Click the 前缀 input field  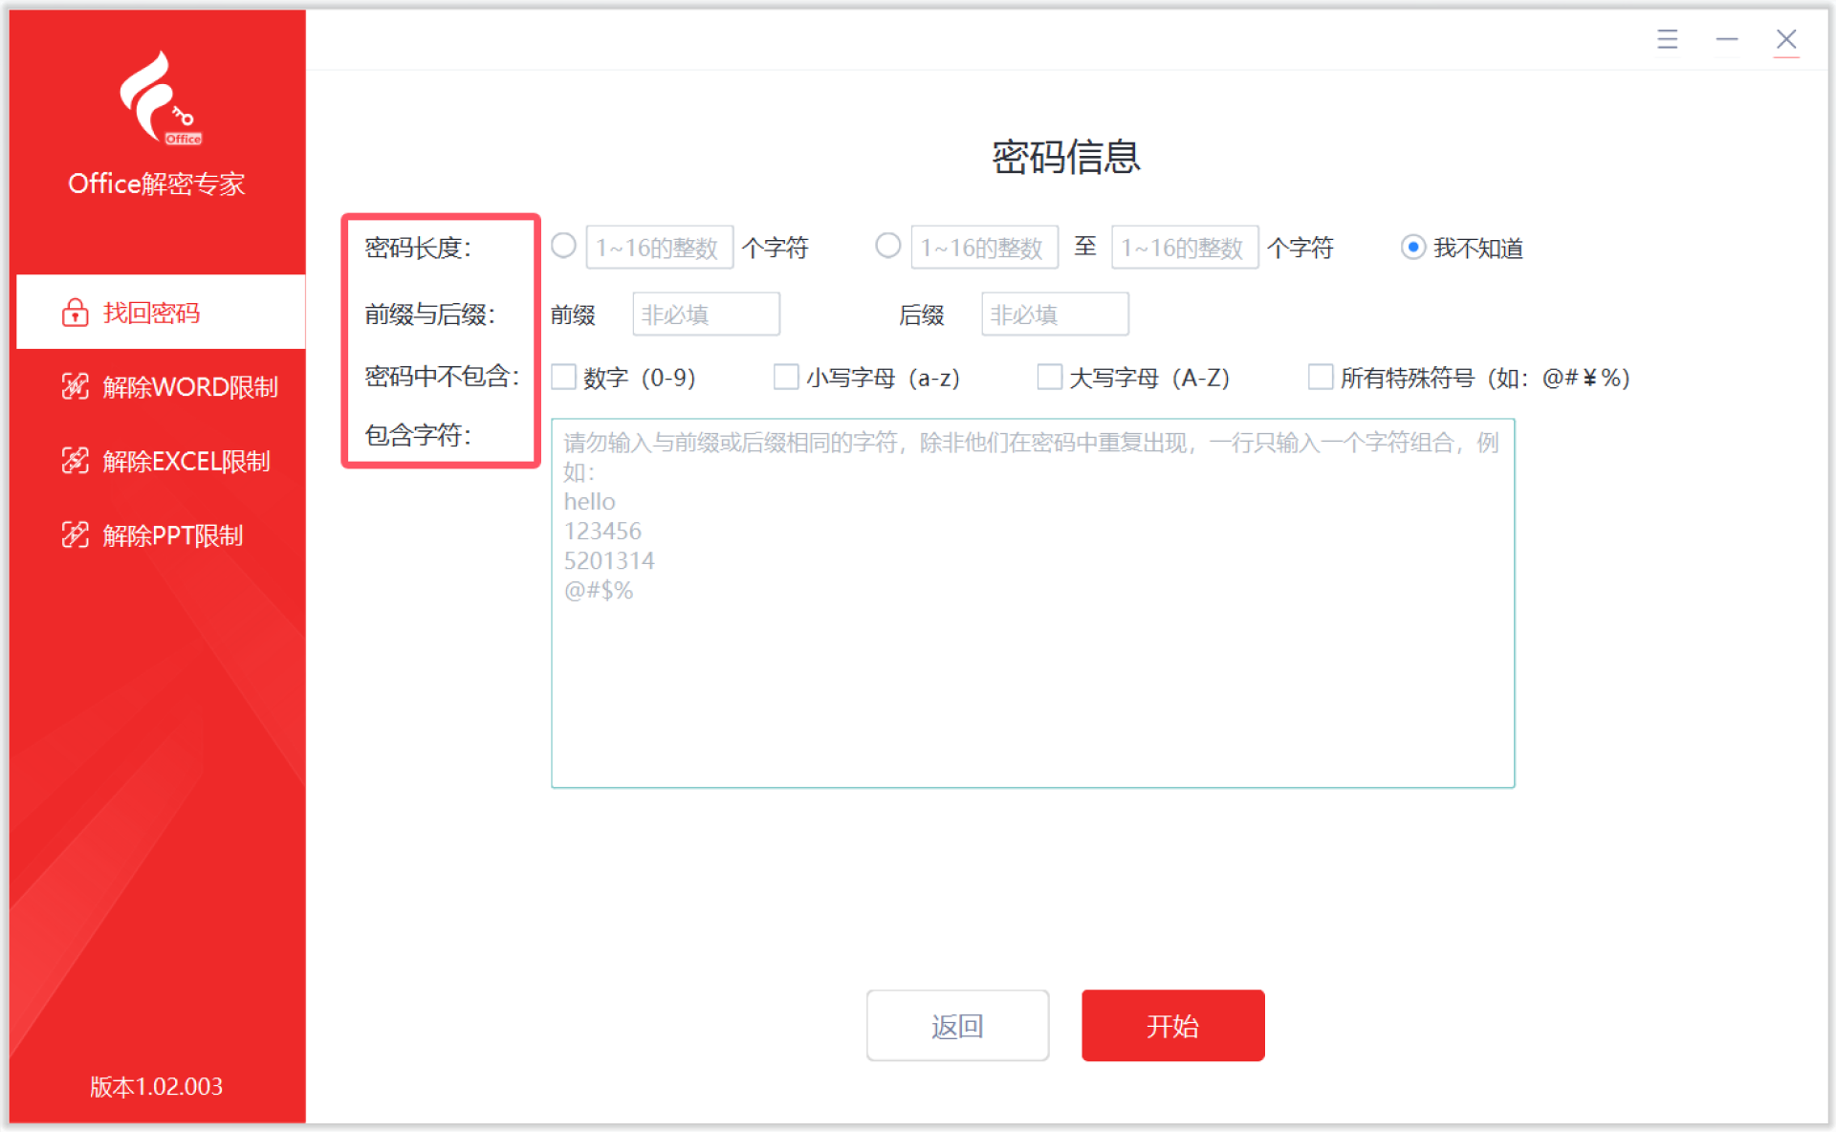pyautogui.click(x=706, y=315)
